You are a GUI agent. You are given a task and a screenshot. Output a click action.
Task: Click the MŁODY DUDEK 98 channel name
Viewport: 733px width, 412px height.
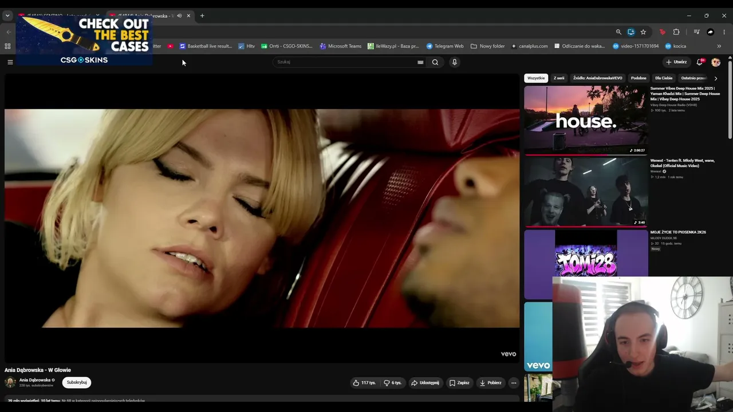pos(663,238)
